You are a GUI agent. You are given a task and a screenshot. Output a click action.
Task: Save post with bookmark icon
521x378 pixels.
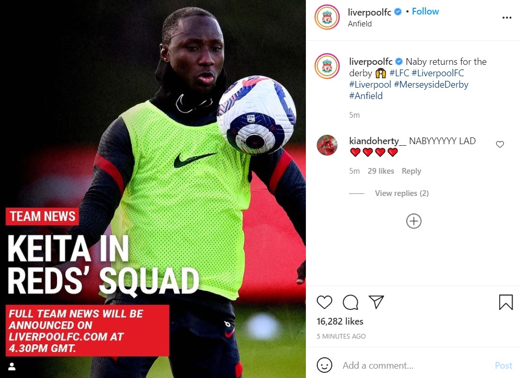[x=506, y=302]
